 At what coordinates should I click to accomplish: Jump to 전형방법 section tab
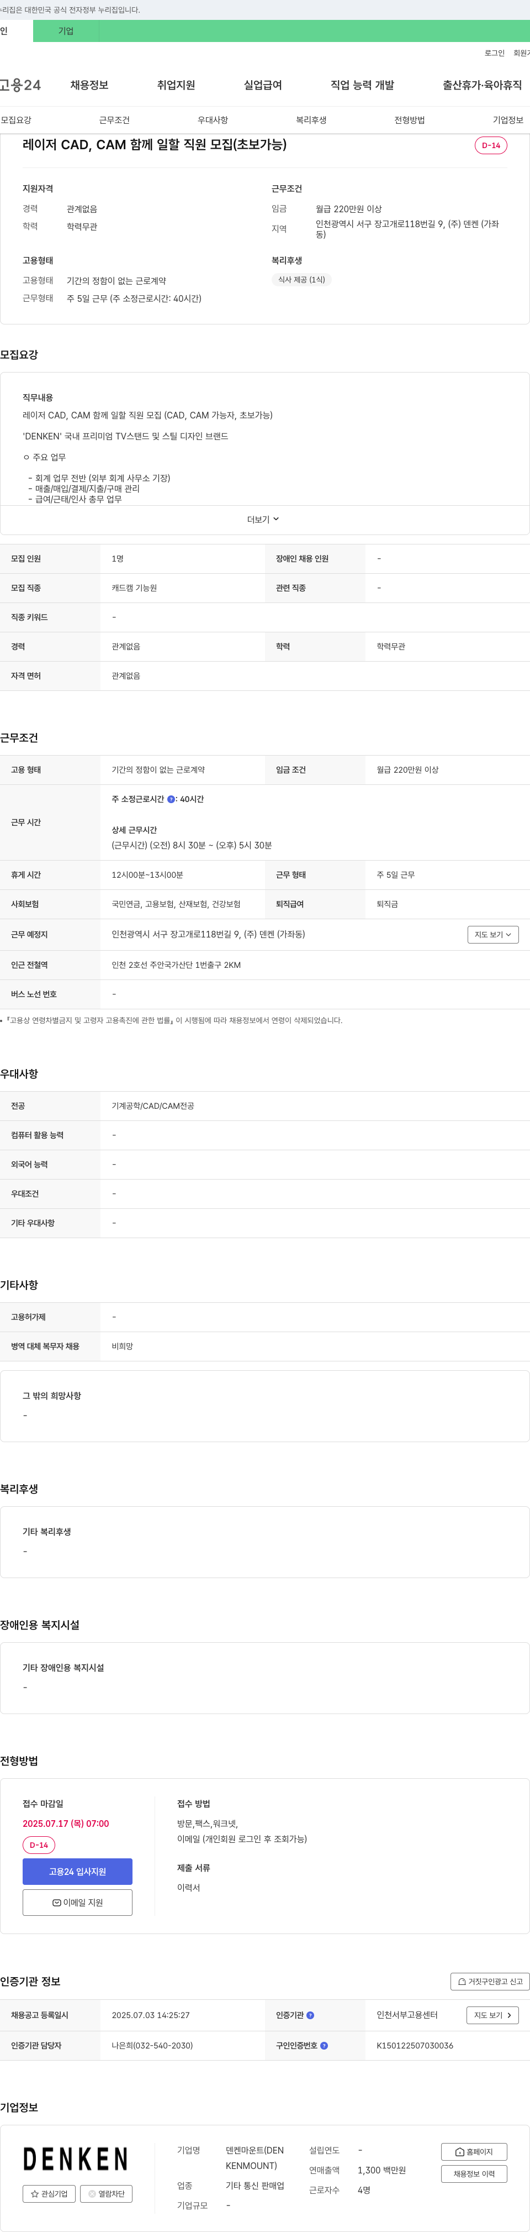[410, 120]
